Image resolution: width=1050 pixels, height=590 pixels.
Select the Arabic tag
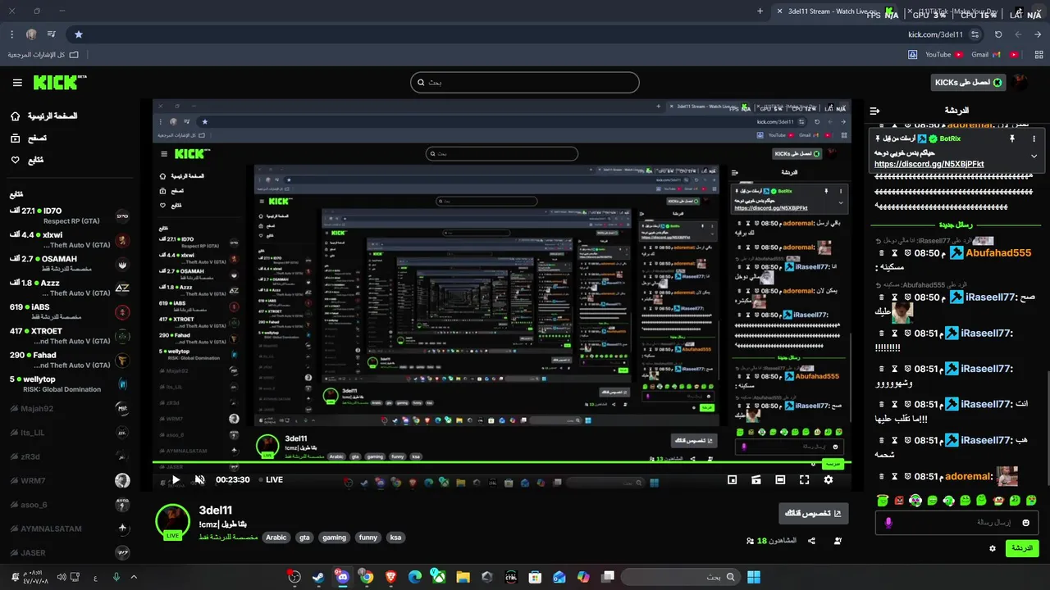coord(276,538)
